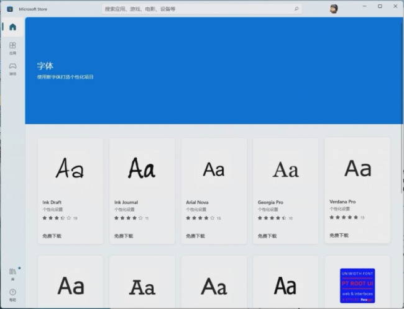Open the Help (帮助) icon
Viewport: 404px width, 309px height.
(x=12, y=295)
